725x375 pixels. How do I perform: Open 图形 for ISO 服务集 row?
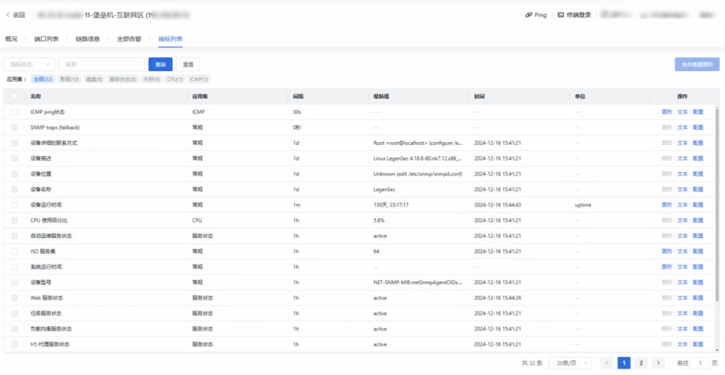(x=667, y=252)
